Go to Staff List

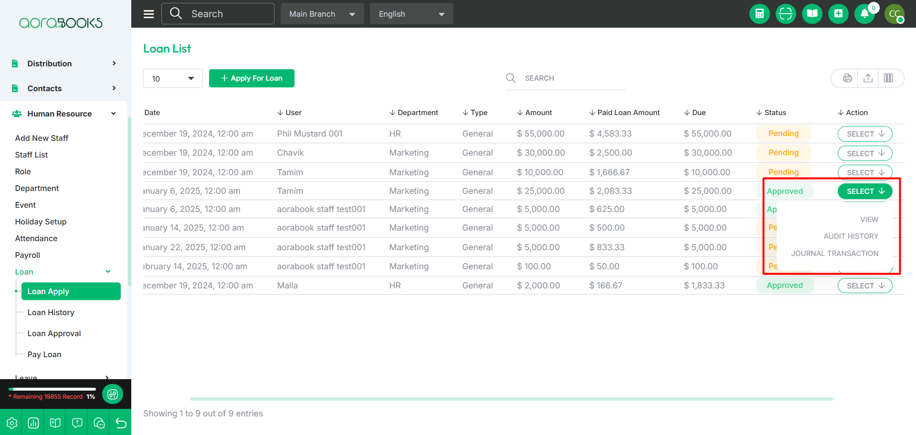[x=32, y=155]
